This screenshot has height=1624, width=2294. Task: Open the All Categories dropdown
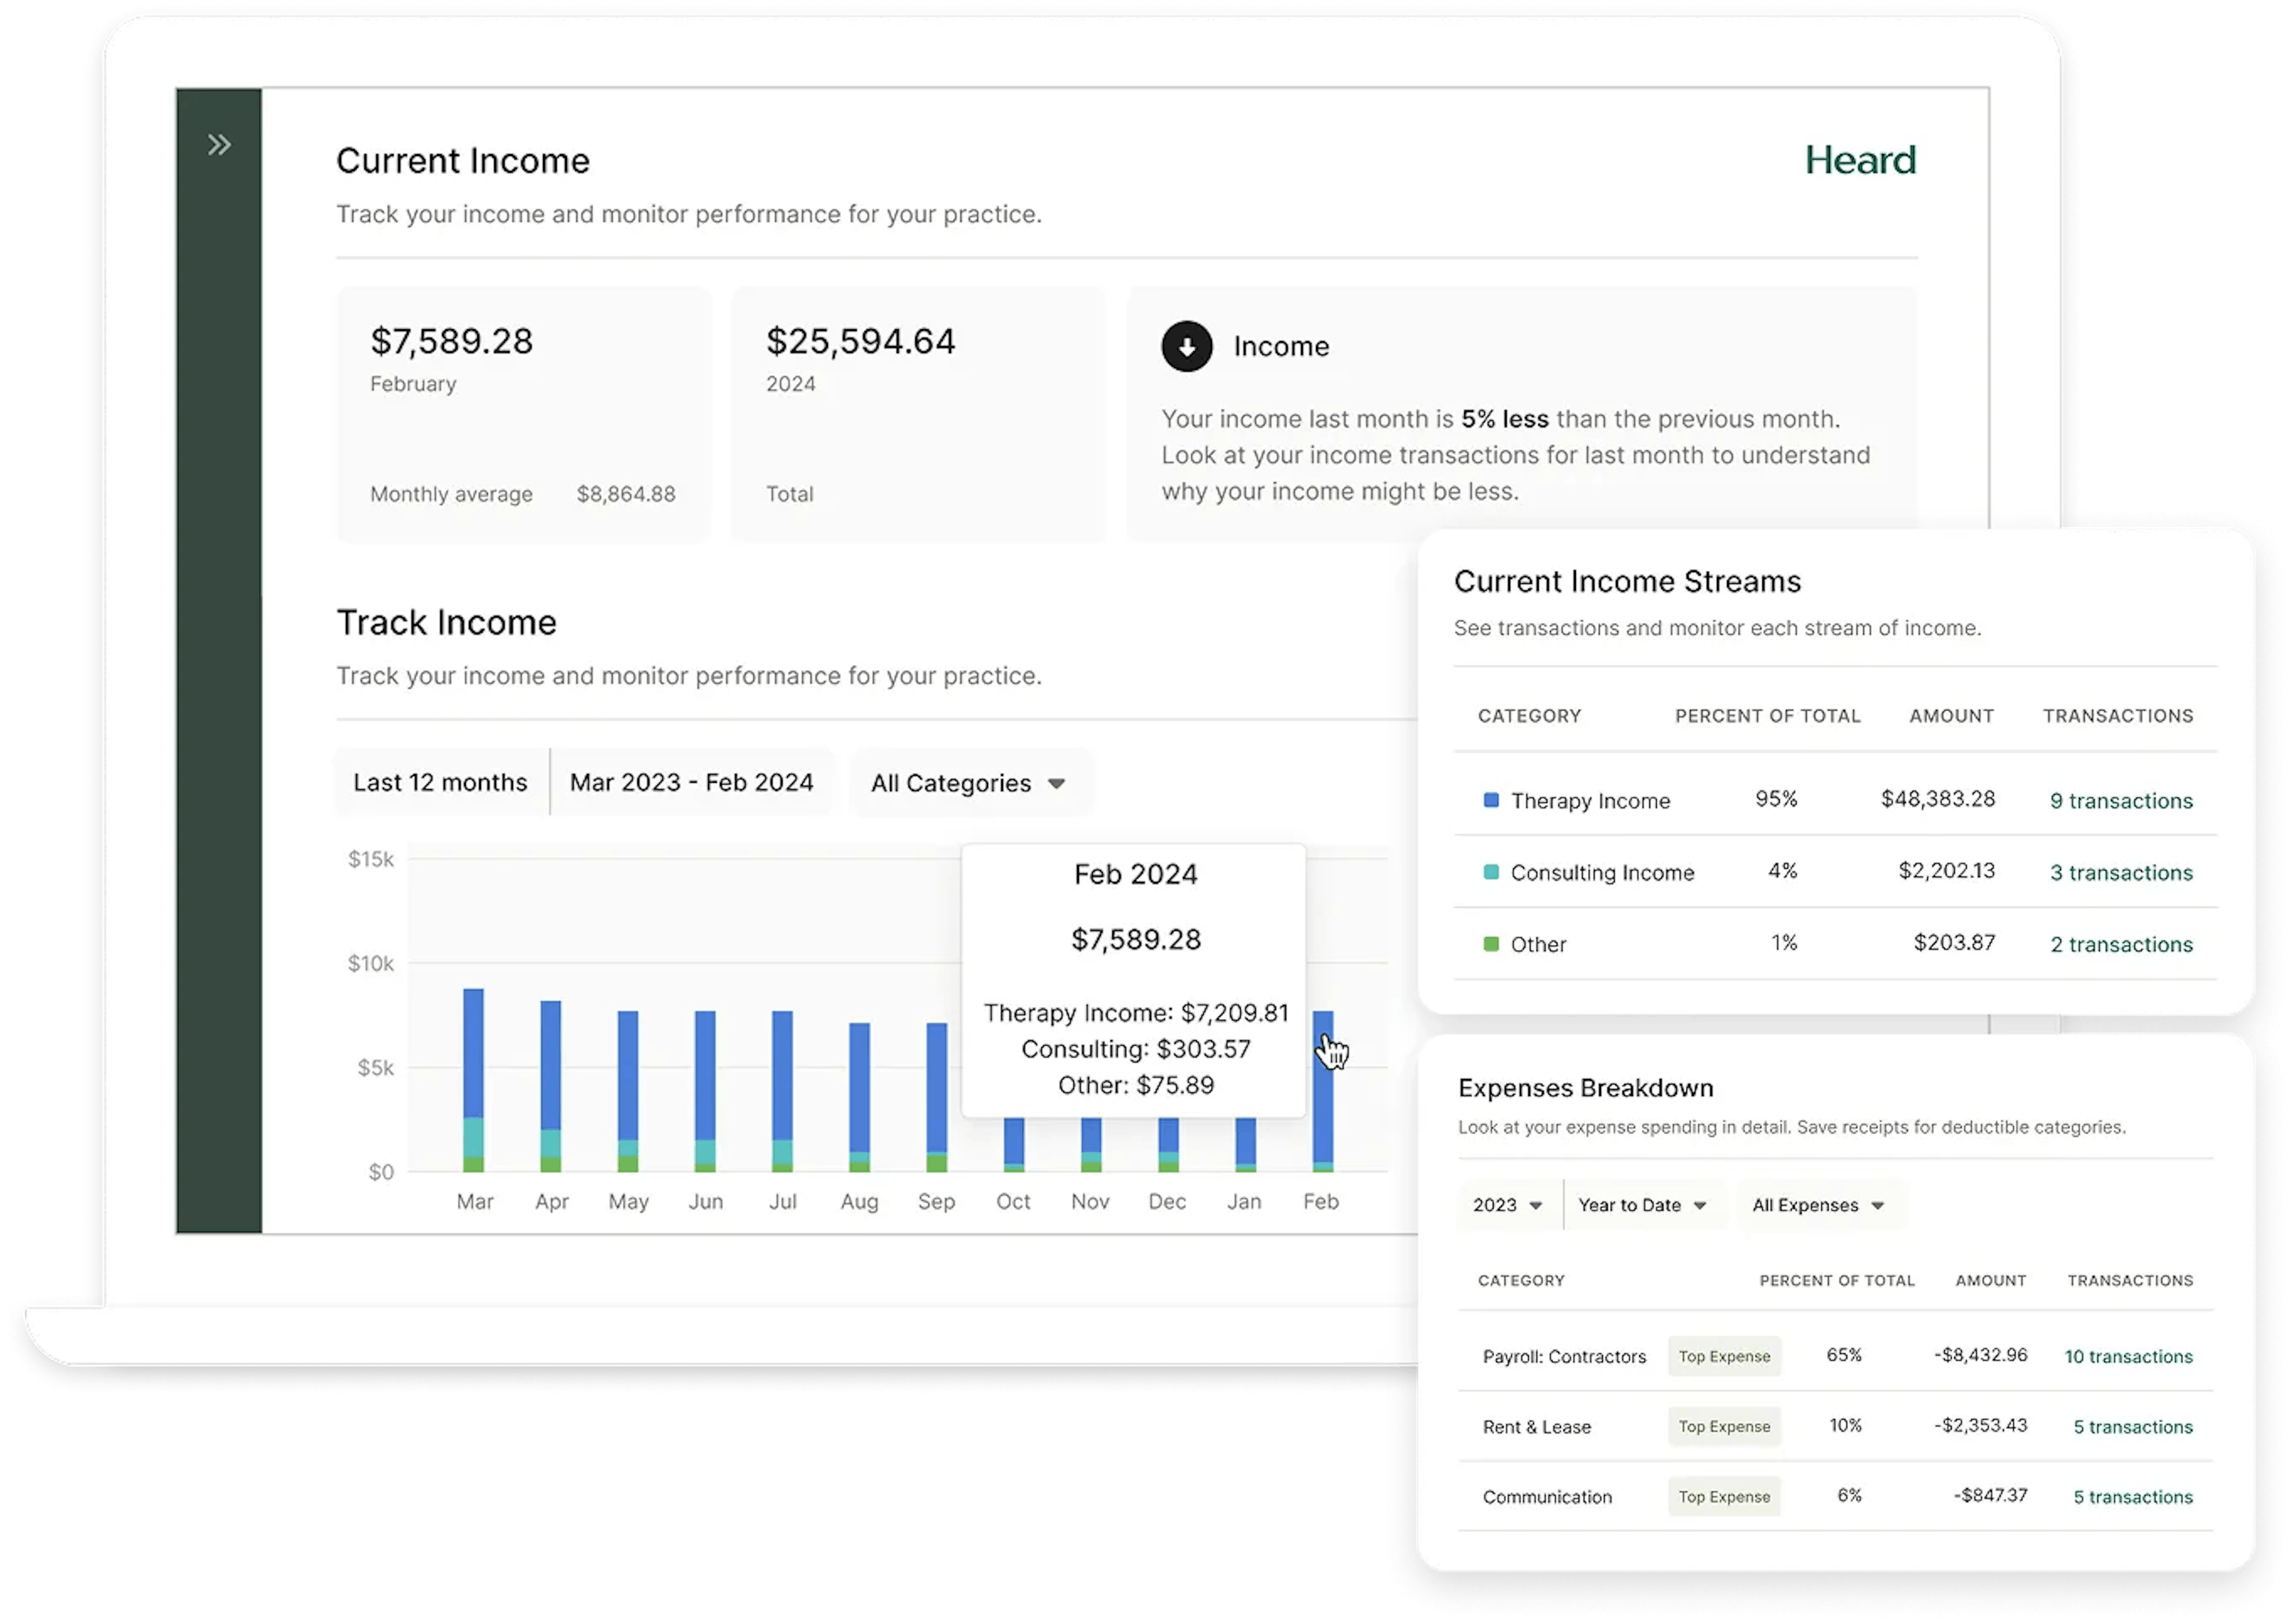point(968,783)
